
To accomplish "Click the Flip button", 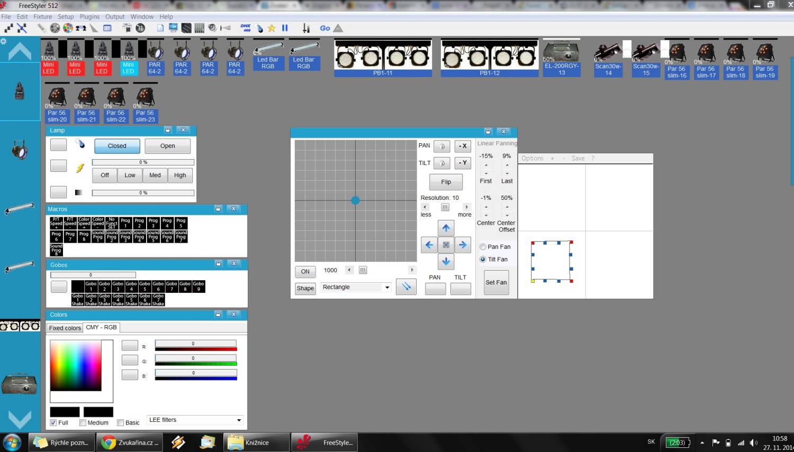I will pyautogui.click(x=446, y=182).
